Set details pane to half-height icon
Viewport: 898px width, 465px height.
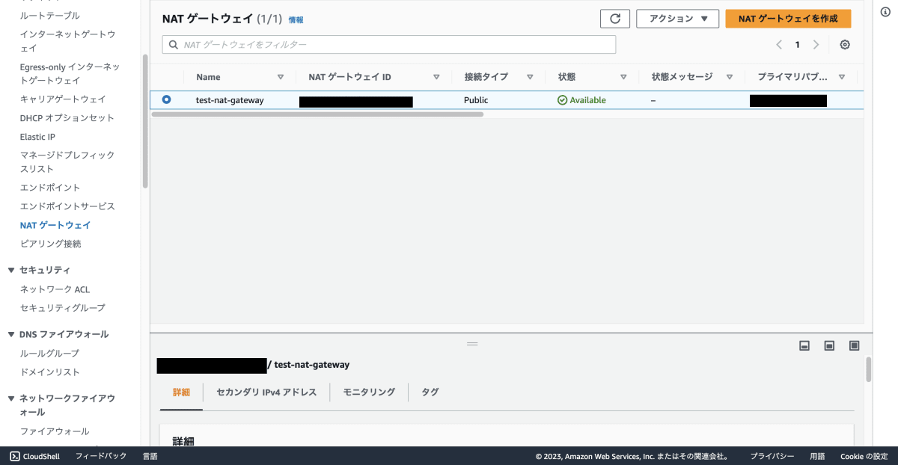pyautogui.click(x=829, y=345)
